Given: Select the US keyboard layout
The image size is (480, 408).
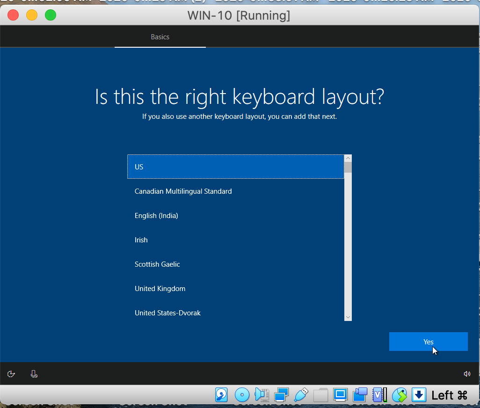Looking at the screenshot, I should pos(236,167).
